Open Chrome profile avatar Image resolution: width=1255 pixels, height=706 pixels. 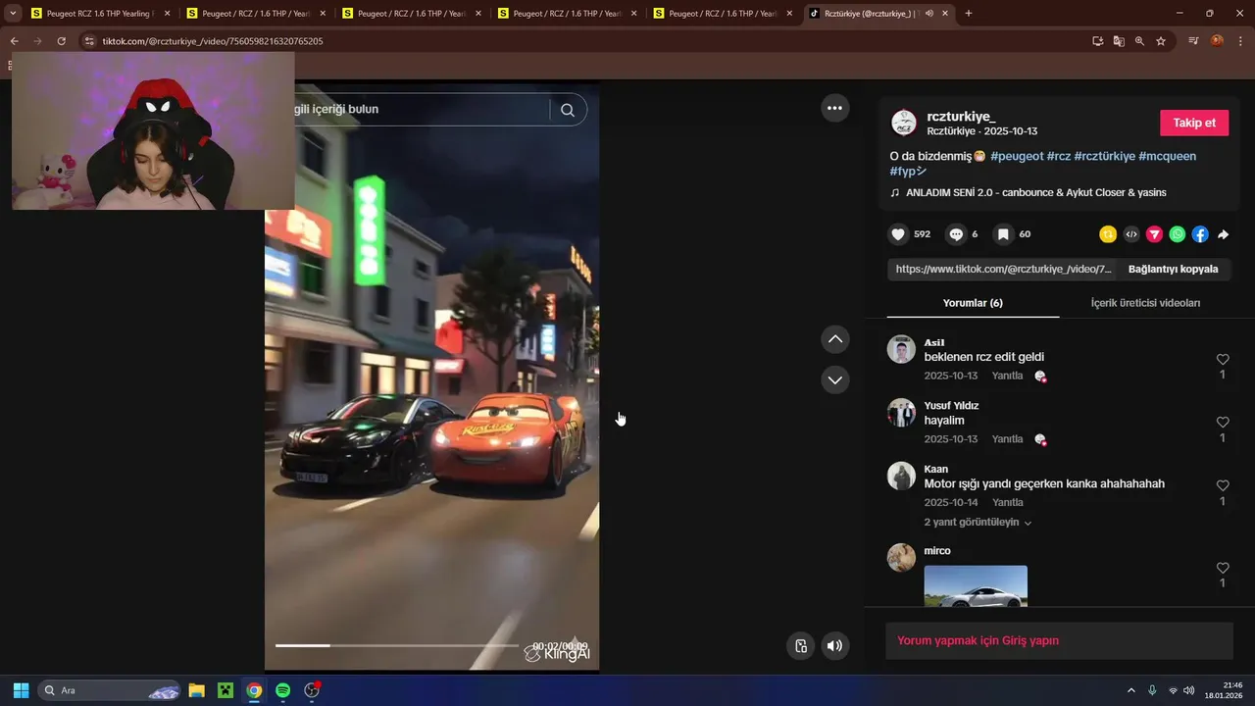1217,41
